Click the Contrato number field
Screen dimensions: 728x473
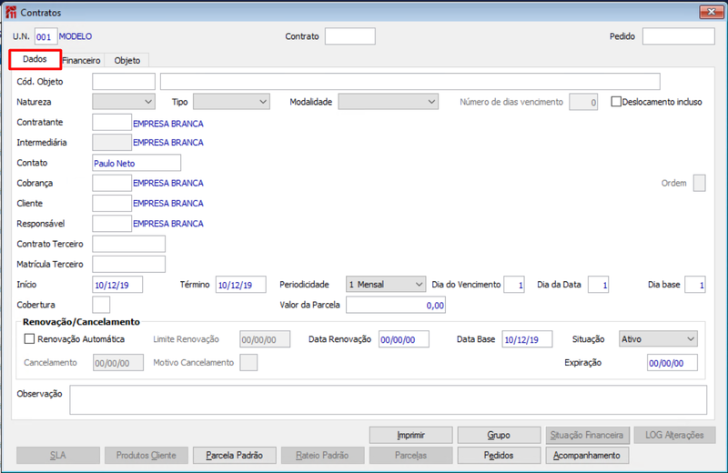[x=350, y=36]
